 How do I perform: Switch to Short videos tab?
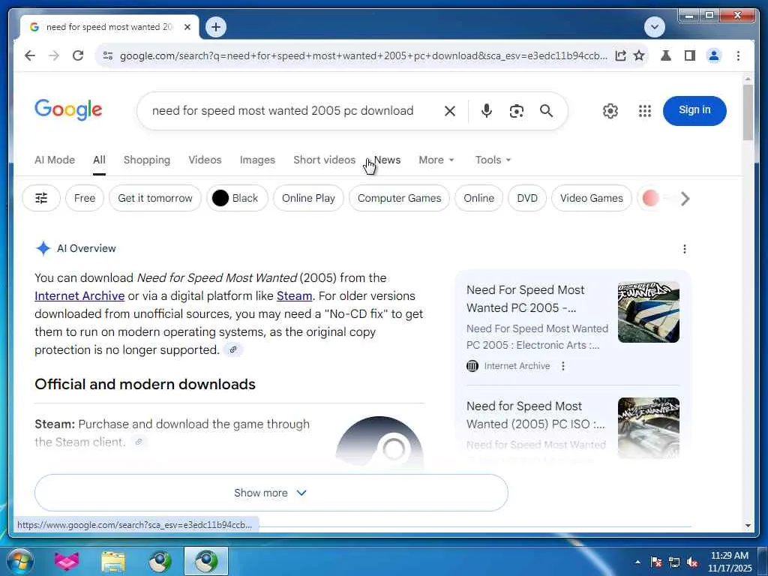click(324, 160)
